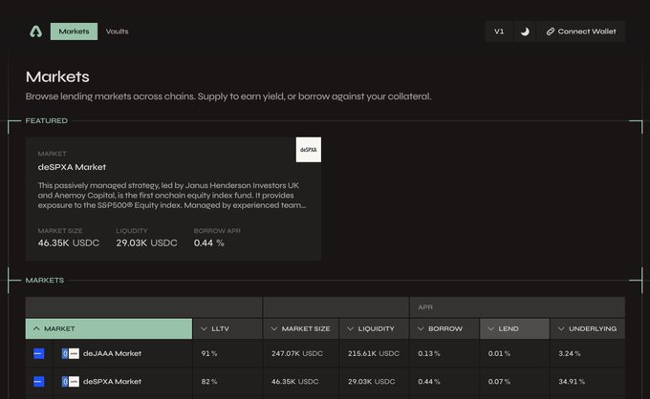650x399 pixels.
Task: Click blue chain icon in deSPXA Market row
Action: pyautogui.click(x=38, y=382)
